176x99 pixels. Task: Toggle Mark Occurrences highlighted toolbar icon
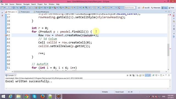click(24, 8)
